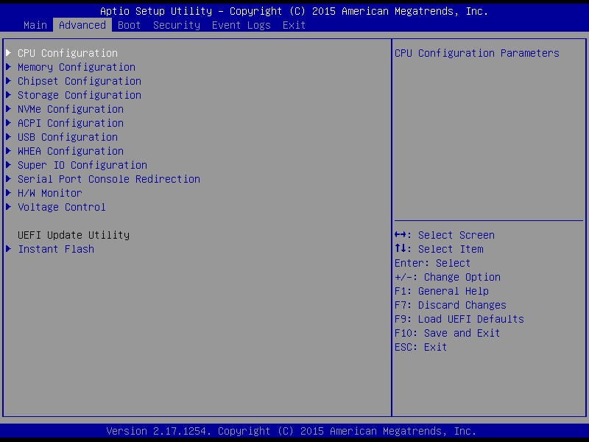This screenshot has height=442, width=589.
Task: Click arrow beside Voltage Control
Action: click(x=9, y=207)
